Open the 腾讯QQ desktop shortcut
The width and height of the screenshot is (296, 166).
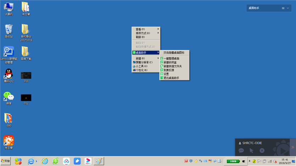(x=9, y=74)
